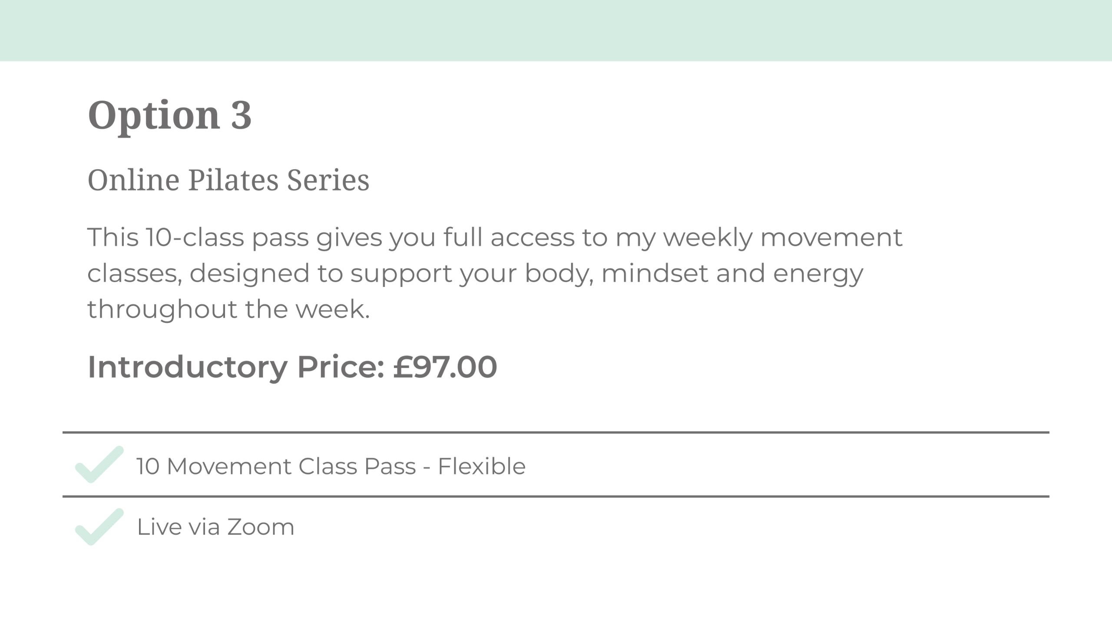
Task: Click the 10 Movement Class Pass text
Action: pos(276,467)
